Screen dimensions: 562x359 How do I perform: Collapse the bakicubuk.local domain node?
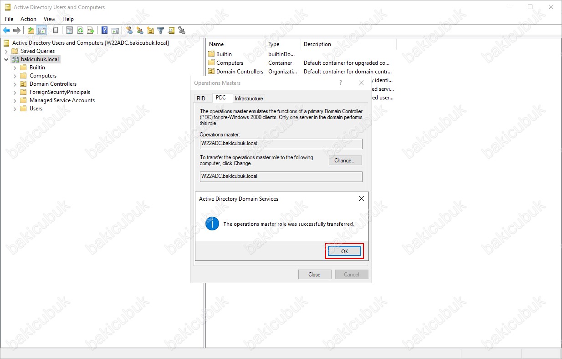point(6,59)
